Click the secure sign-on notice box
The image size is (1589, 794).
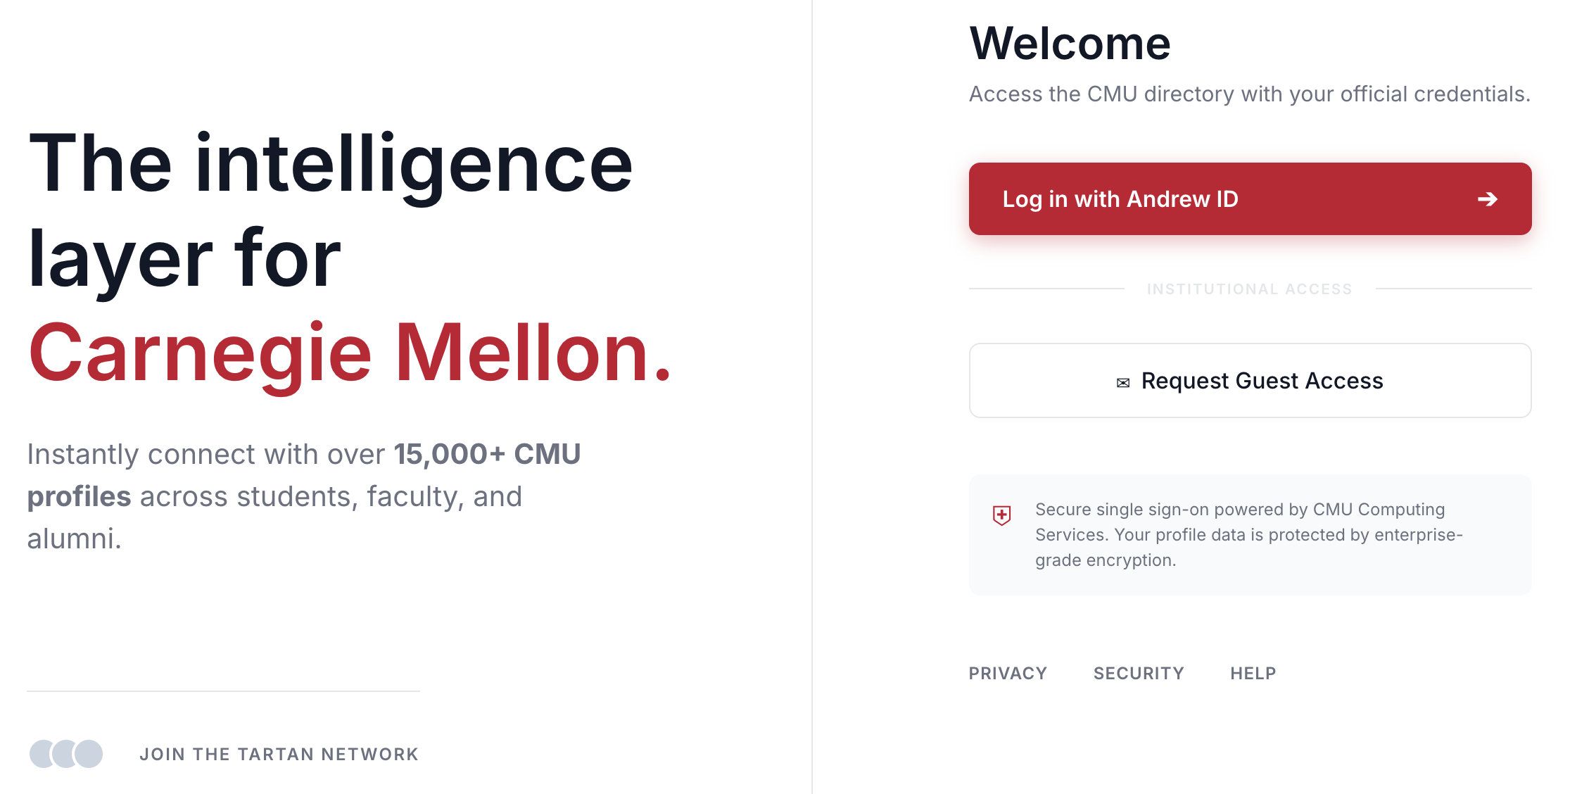(1250, 534)
